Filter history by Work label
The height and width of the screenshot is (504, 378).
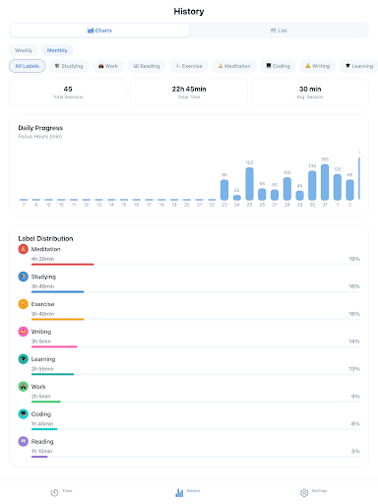tap(108, 66)
